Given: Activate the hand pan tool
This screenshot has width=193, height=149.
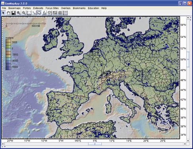Looking at the screenshot, I should point(8,13).
